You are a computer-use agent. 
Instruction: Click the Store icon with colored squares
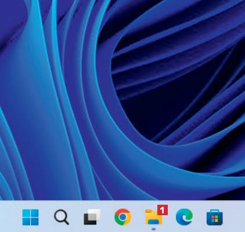coord(215,217)
